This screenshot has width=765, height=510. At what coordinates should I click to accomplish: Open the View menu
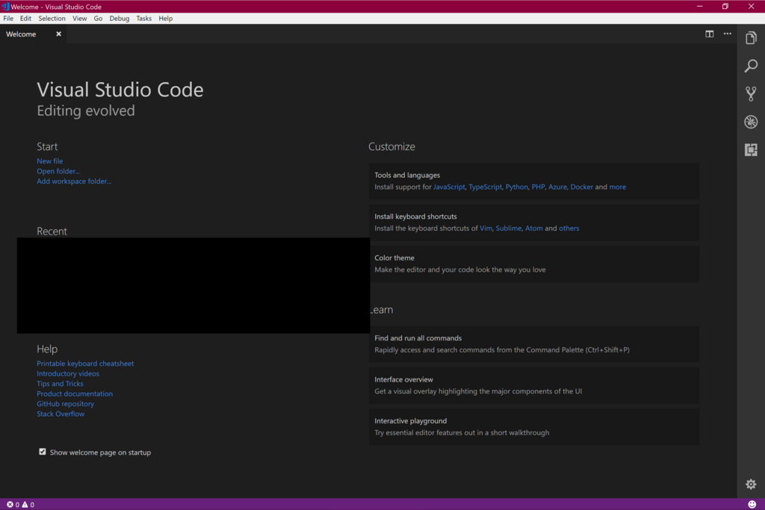click(79, 18)
